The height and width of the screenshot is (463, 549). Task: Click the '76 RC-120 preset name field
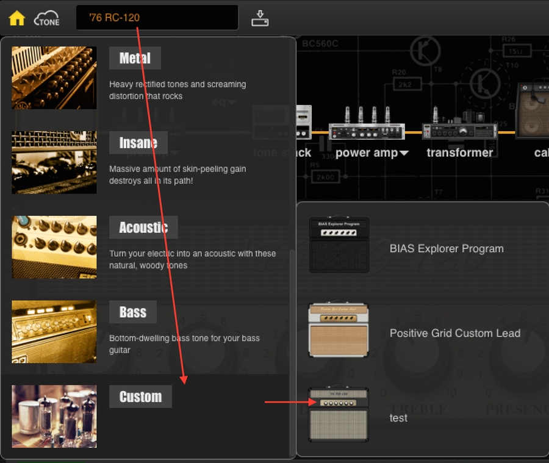(157, 18)
